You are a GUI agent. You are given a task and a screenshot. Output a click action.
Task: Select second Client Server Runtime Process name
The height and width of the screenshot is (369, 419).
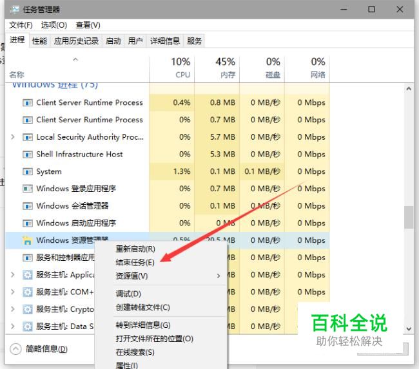coord(90,120)
